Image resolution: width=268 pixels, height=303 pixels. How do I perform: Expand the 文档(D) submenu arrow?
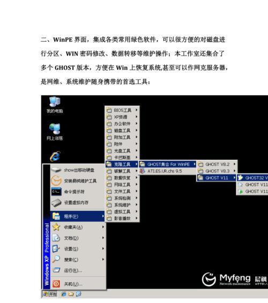pos(103,238)
